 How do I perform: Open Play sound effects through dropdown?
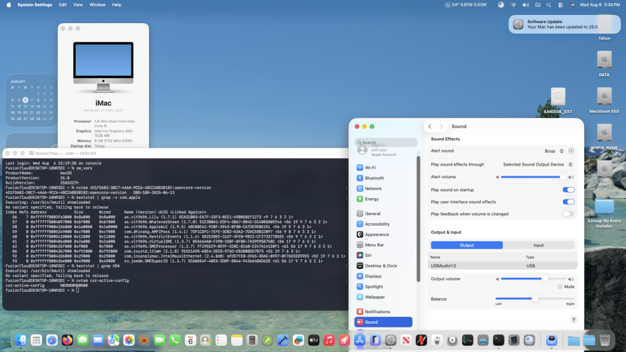pyautogui.click(x=538, y=164)
